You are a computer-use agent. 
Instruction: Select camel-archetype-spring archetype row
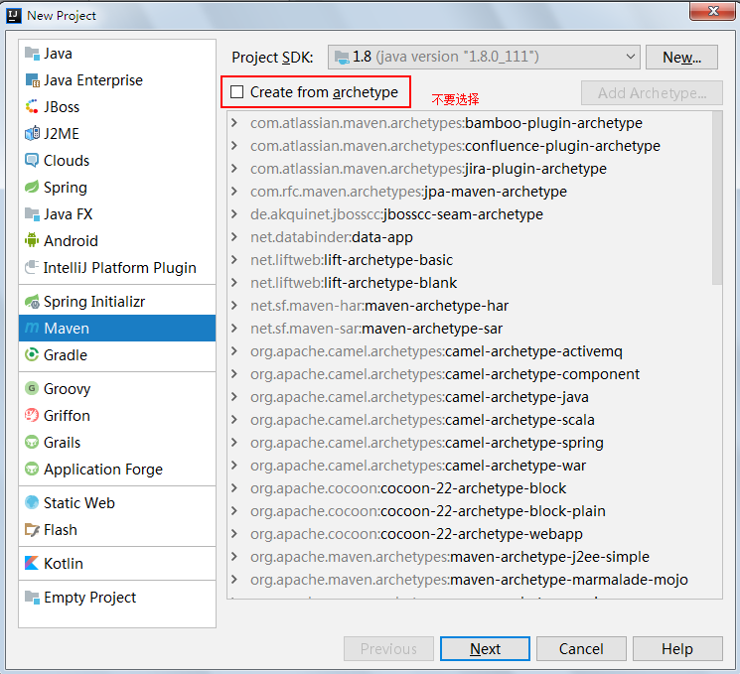[475, 443]
